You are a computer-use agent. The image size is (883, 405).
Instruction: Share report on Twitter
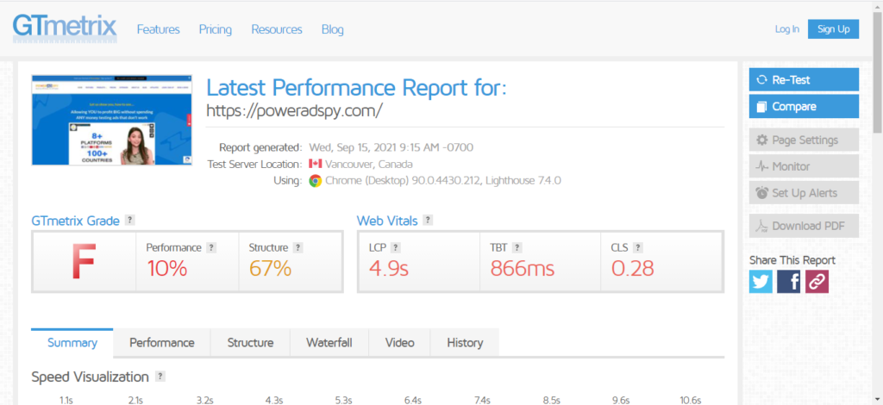point(761,282)
